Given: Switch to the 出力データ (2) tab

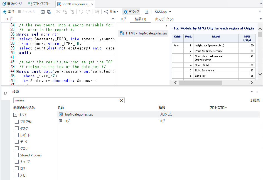Looking at the screenshot, I should (x=164, y=19).
